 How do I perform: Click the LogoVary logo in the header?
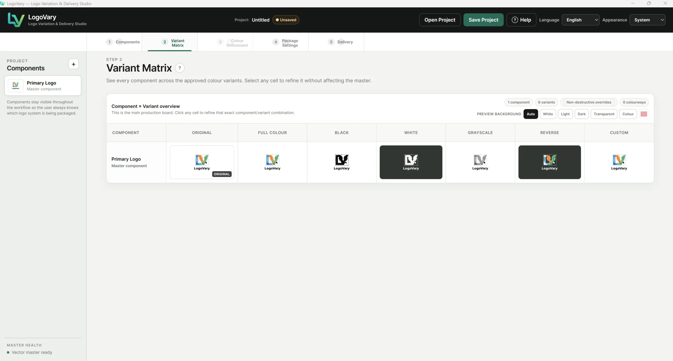[16, 20]
